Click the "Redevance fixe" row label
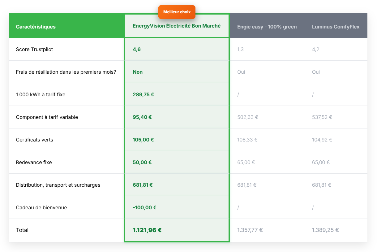Image resolution: width=377 pixels, height=252 pixels. [x=34, y=162]
